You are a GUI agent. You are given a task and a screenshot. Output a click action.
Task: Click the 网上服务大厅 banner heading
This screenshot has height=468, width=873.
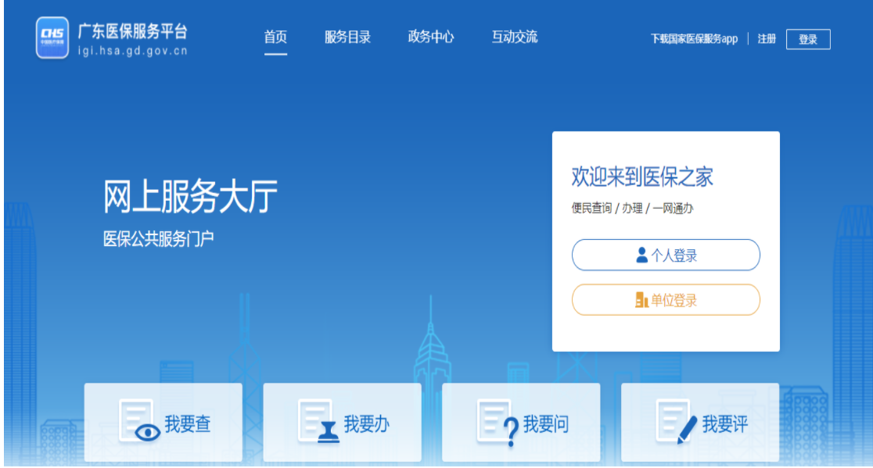pos(190,196)
